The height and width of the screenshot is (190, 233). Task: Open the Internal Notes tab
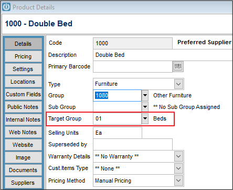point(23,119)
